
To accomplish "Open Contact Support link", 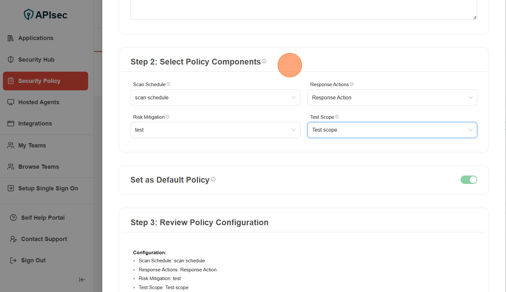I will 44,239.
